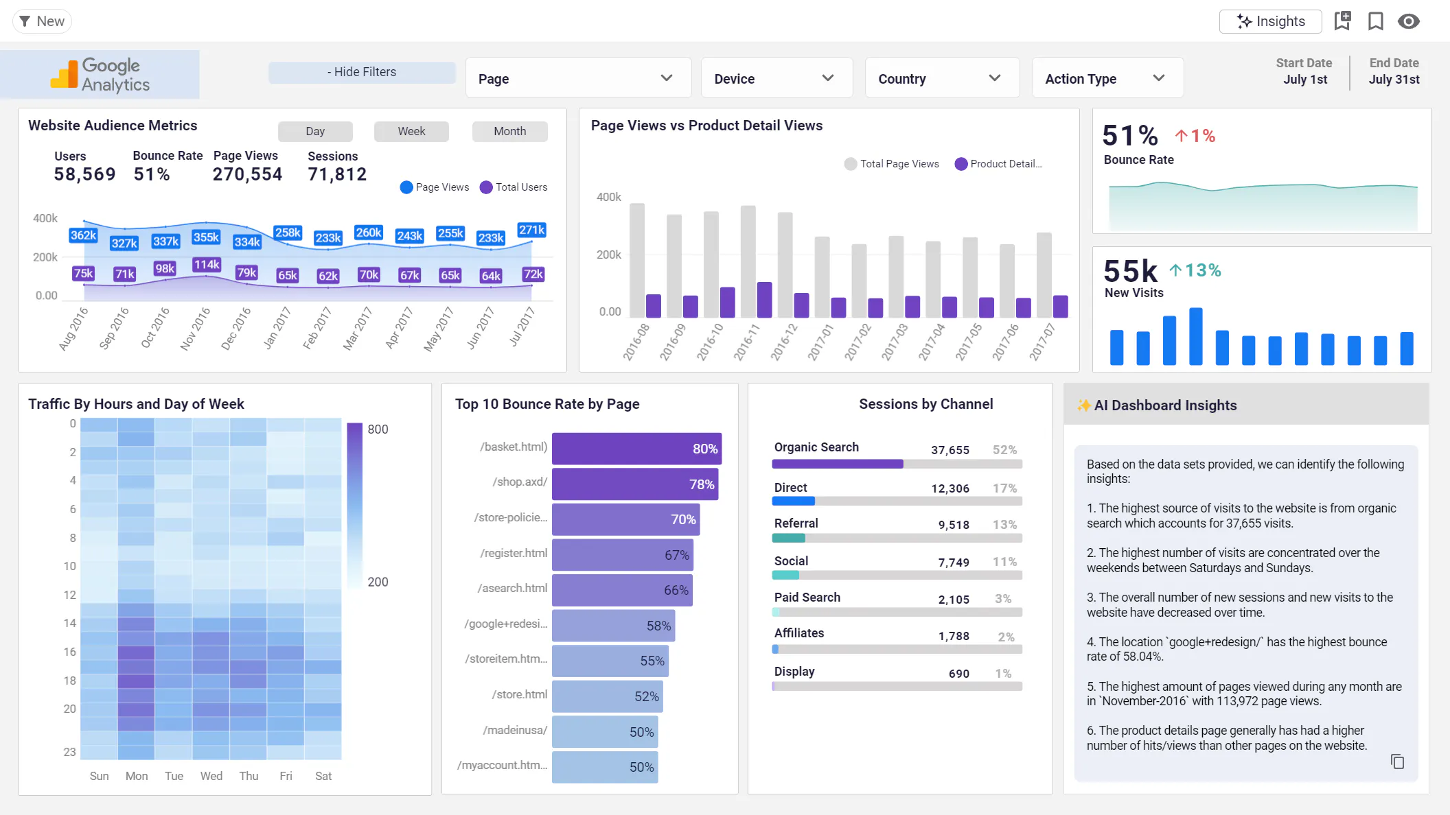Image resolution: width=1450 pixels, height=815 pixels.
Task: Click the copy icon in AI Insights
Action: 1397,761
